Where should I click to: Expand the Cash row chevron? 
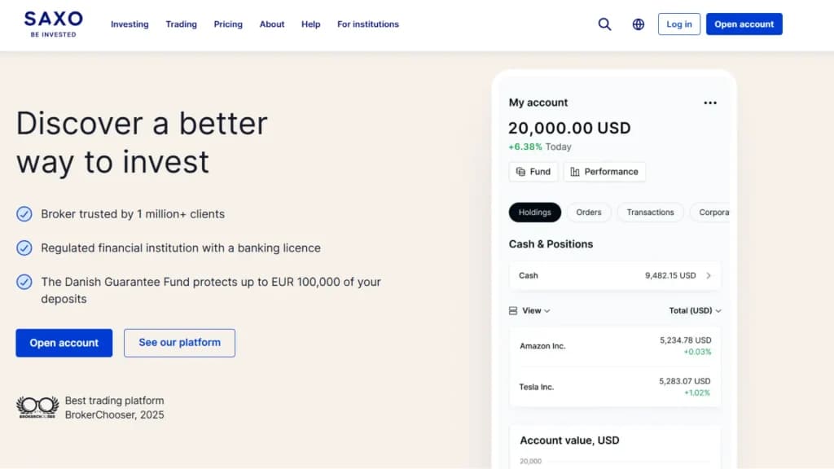tap(709, 275)
